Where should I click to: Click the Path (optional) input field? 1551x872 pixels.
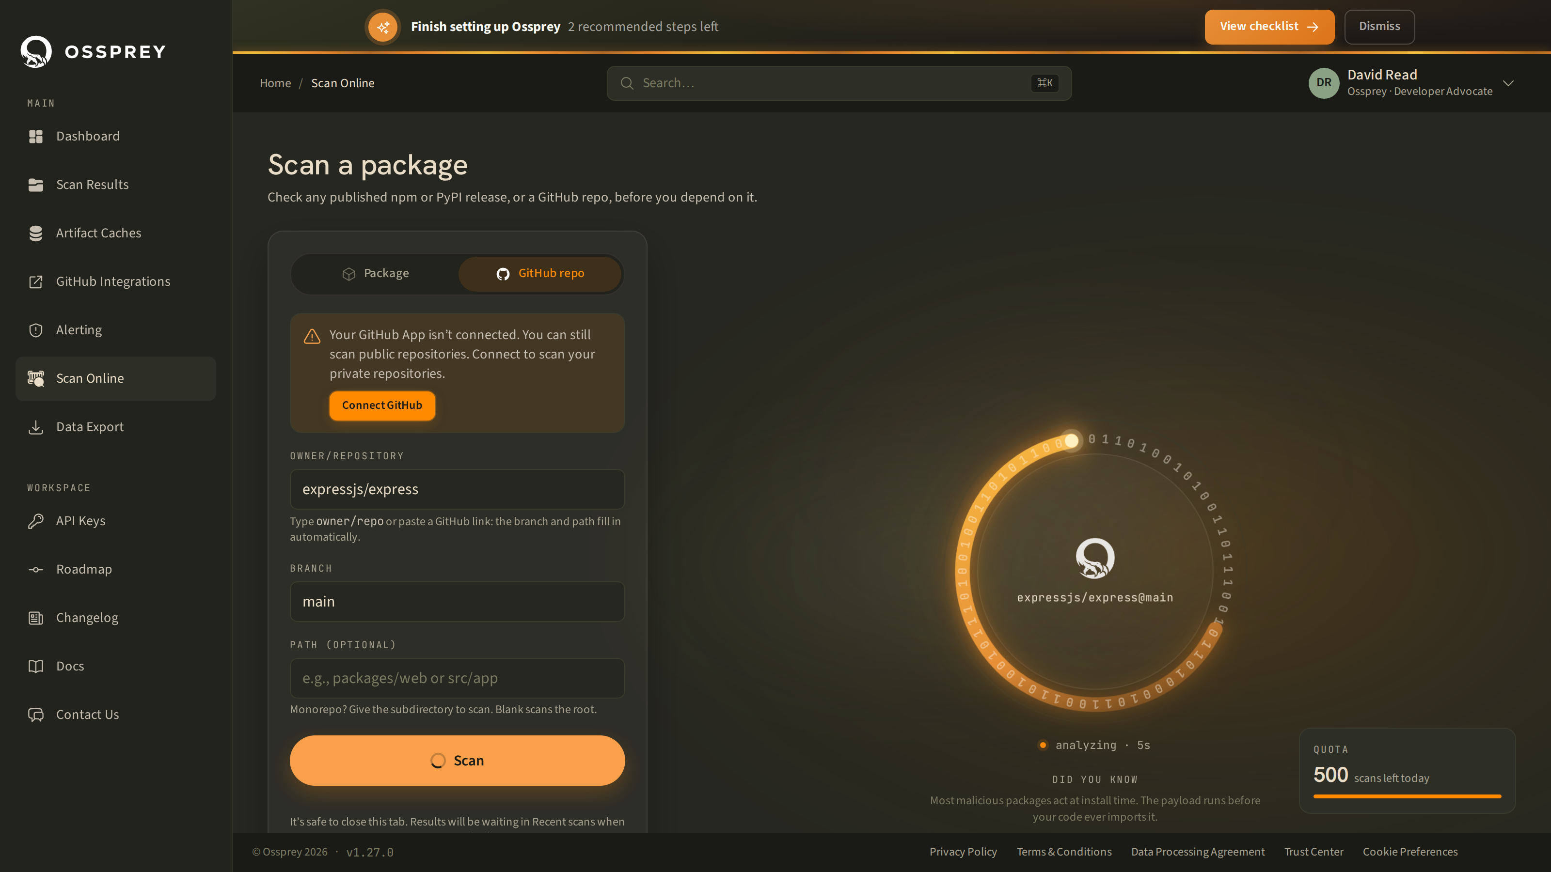click(x=457, y=678)
